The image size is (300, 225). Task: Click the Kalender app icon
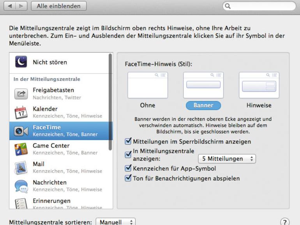click(x=21, y=112)
